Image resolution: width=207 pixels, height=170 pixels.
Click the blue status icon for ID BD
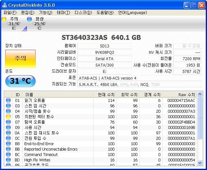pyautogui.click(x=8, y=160)
